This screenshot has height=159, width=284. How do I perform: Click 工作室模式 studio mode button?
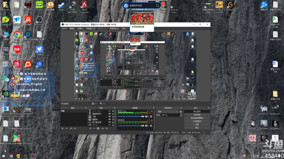(x=197, y=121)
